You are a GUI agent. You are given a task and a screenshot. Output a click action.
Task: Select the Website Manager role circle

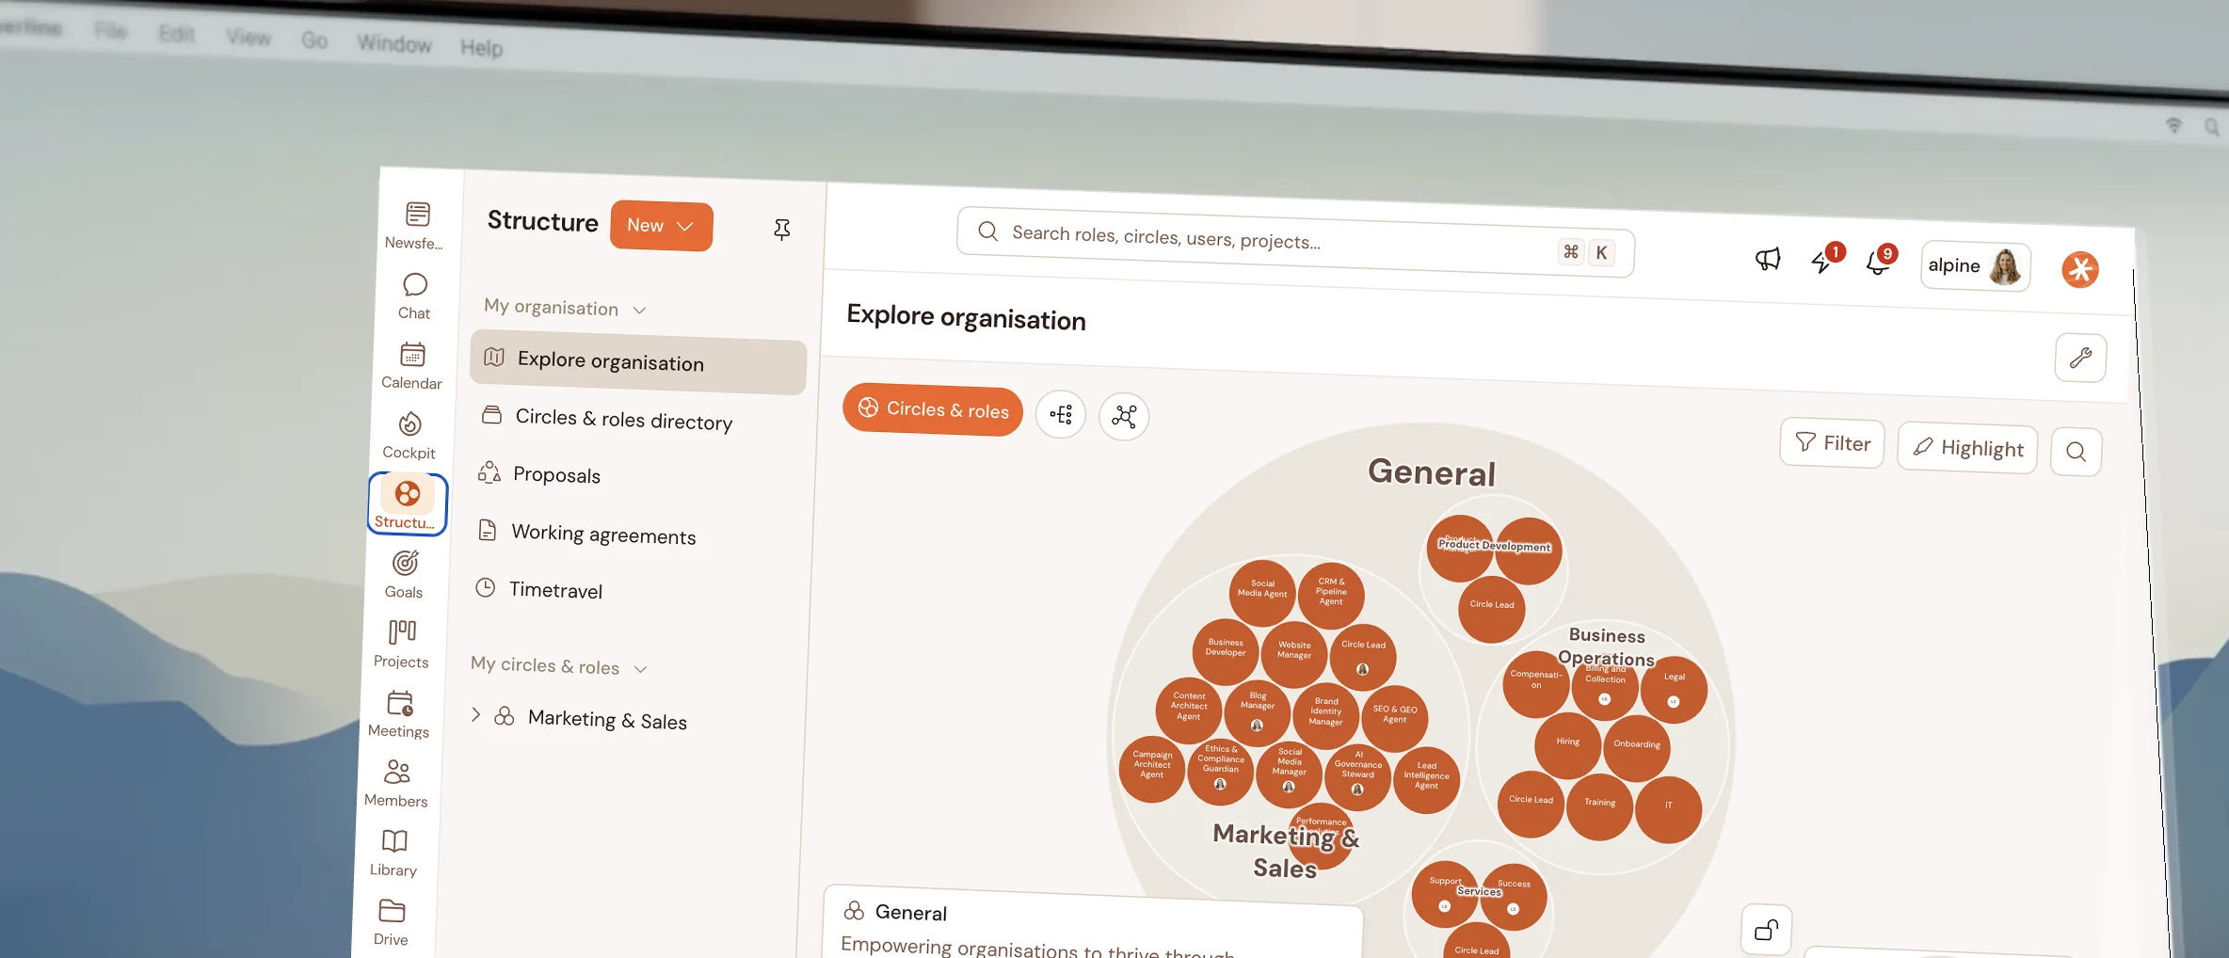1294,654
